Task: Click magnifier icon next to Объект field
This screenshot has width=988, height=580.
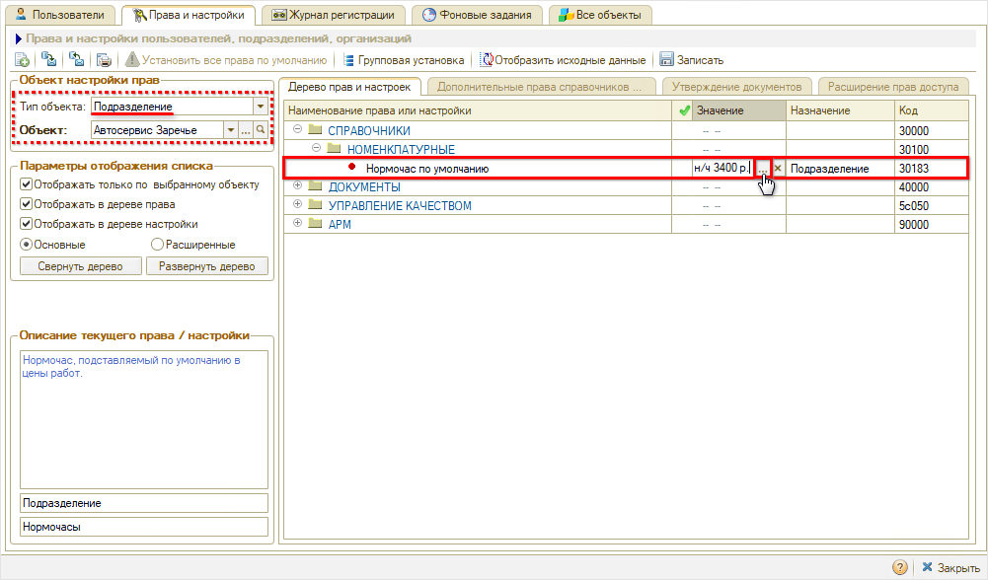Action: [x=260, y=130]
